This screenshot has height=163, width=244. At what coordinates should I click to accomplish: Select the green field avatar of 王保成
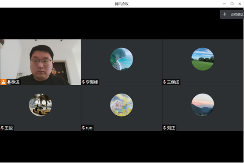(203, 59)
